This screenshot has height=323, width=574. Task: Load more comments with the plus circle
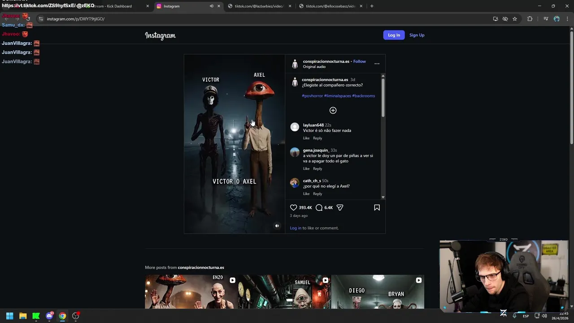(x=333, y=110)
